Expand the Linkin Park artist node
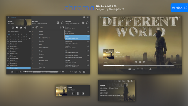The image size is (188, 106). tap(8, 44)
